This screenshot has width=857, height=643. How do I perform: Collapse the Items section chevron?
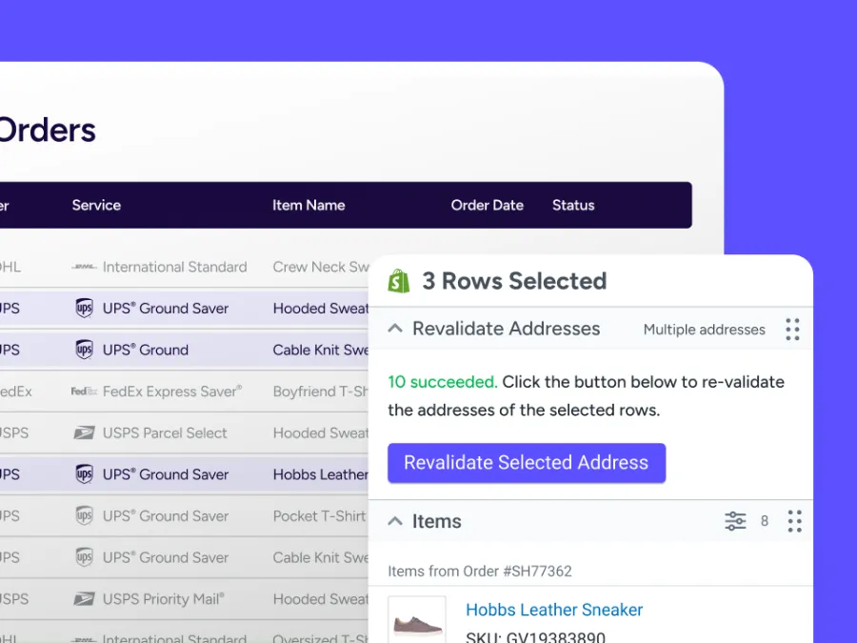click(395, 521)
